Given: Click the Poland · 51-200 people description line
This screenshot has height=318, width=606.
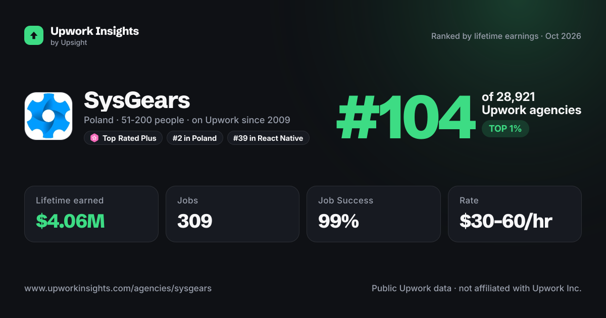Looking at the screenshot, I should point(187,120).
